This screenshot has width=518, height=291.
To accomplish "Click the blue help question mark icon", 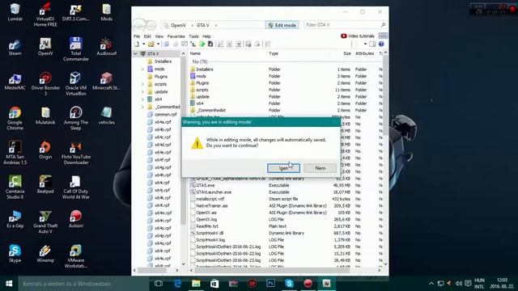I will point(381,44).
